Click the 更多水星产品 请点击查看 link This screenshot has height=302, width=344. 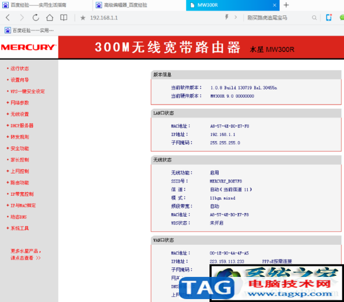coord(26,254)
